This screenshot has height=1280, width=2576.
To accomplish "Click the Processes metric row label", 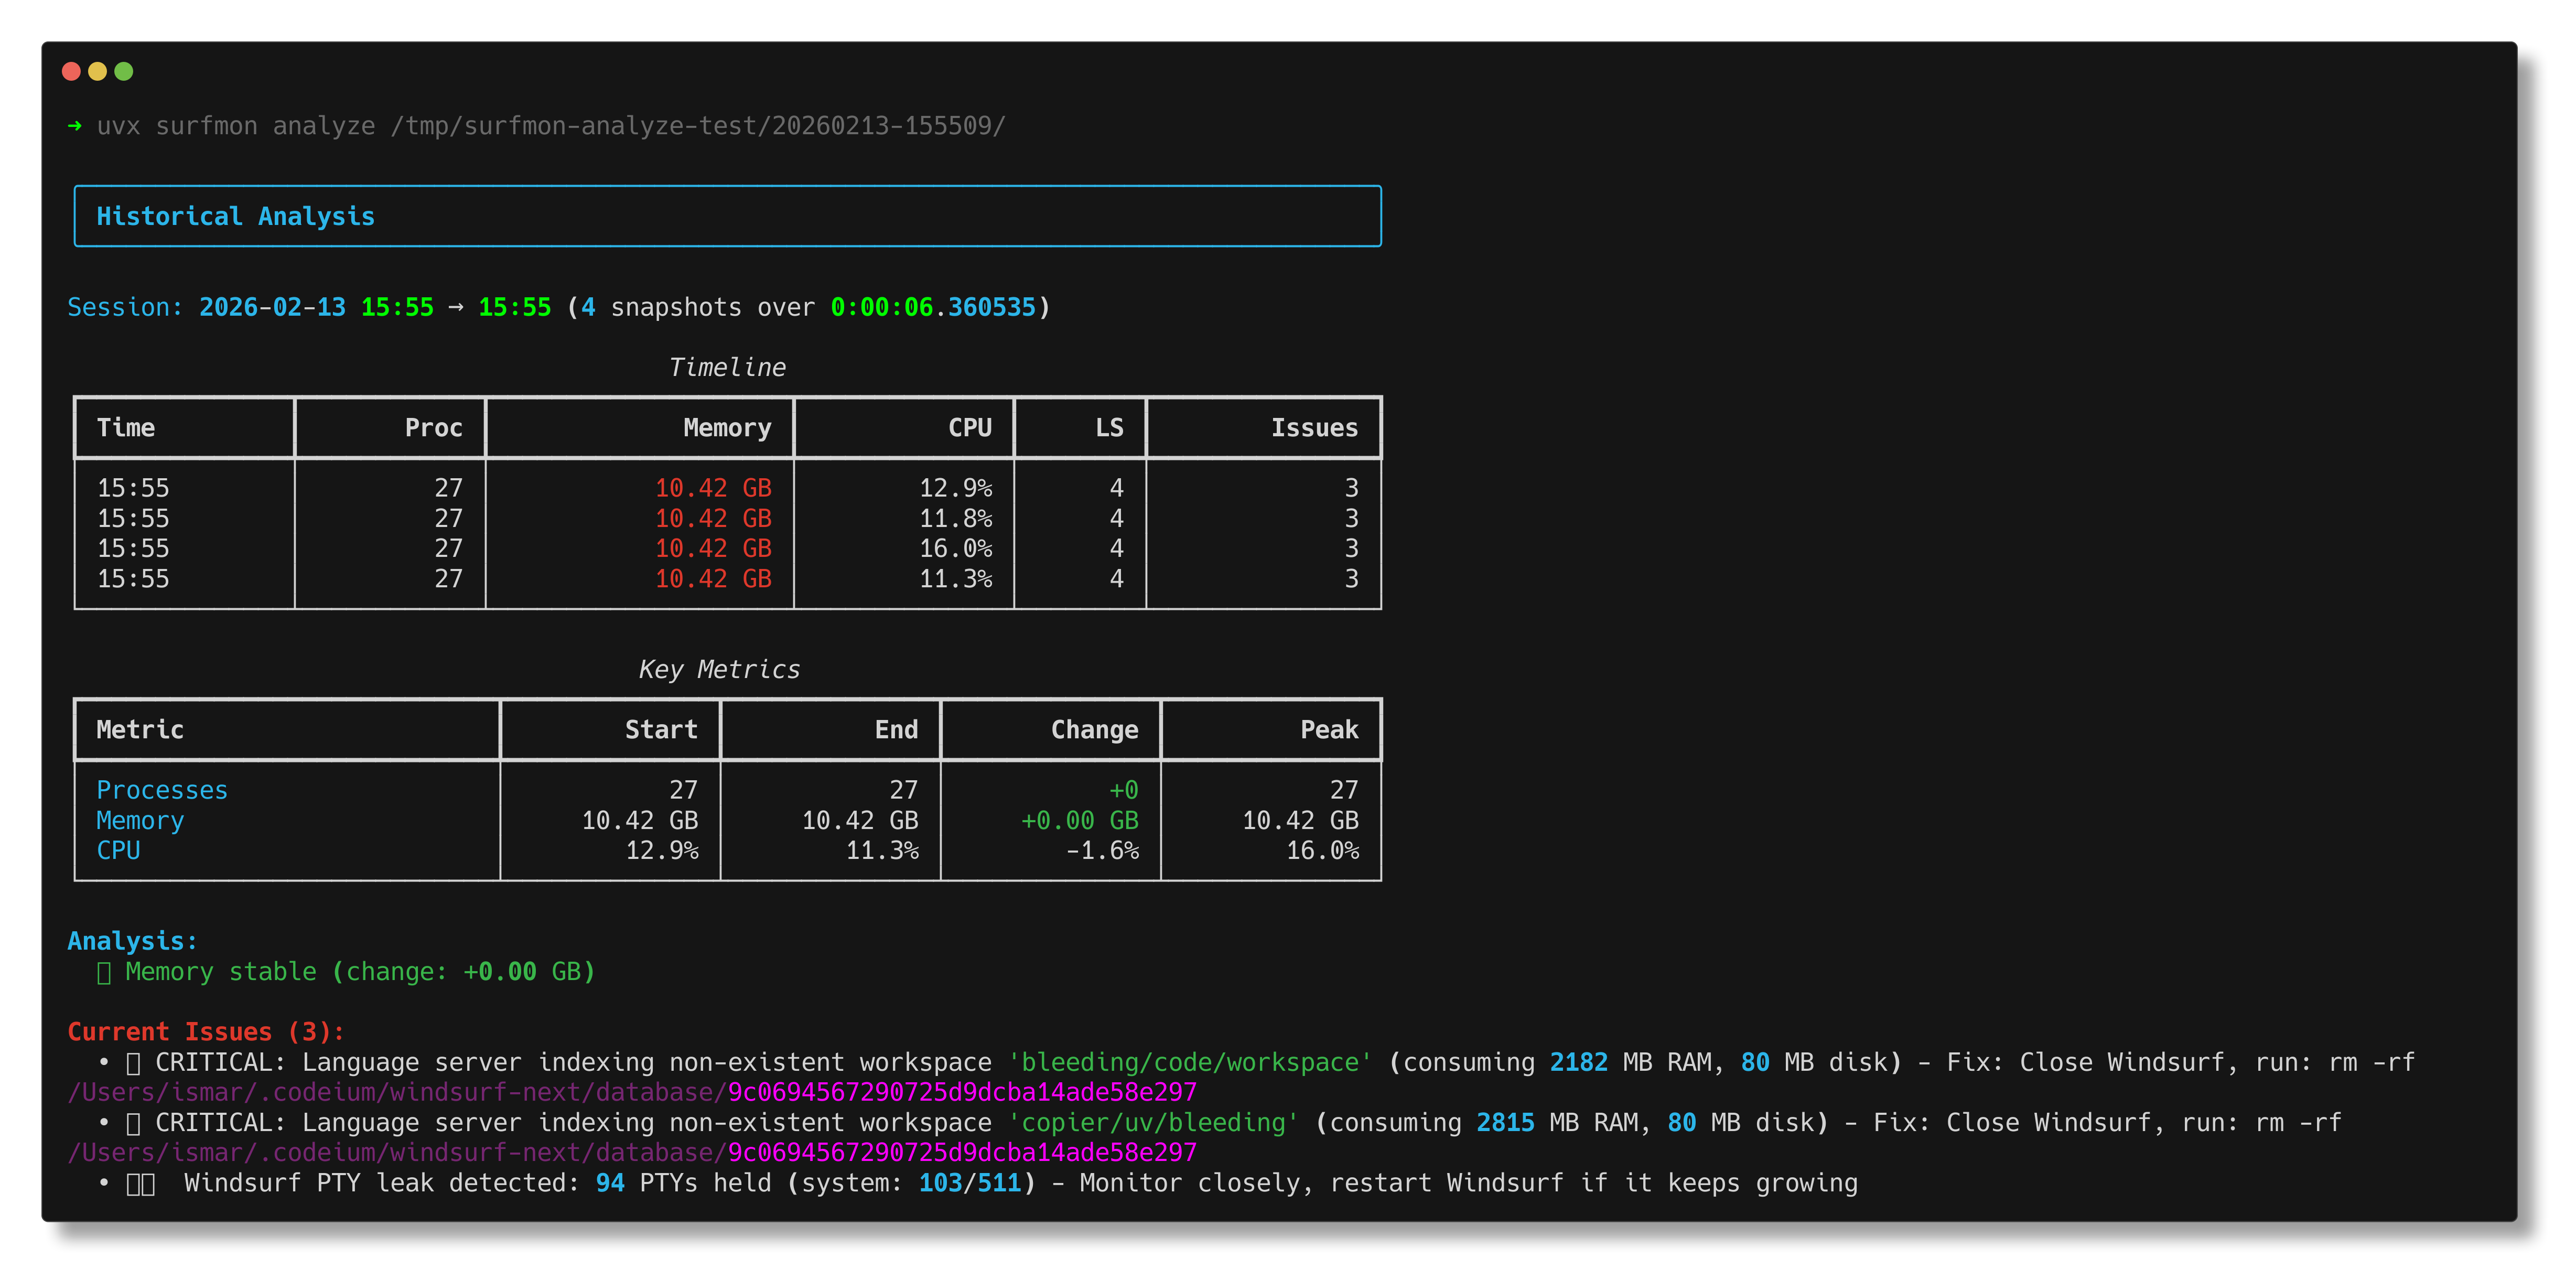I will click(x=162, y=790).
